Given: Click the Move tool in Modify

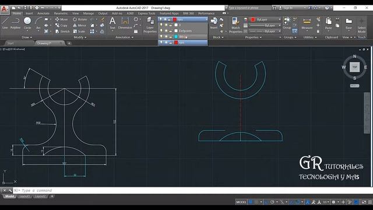Looking at the screenshot, I should click(61, 19).
